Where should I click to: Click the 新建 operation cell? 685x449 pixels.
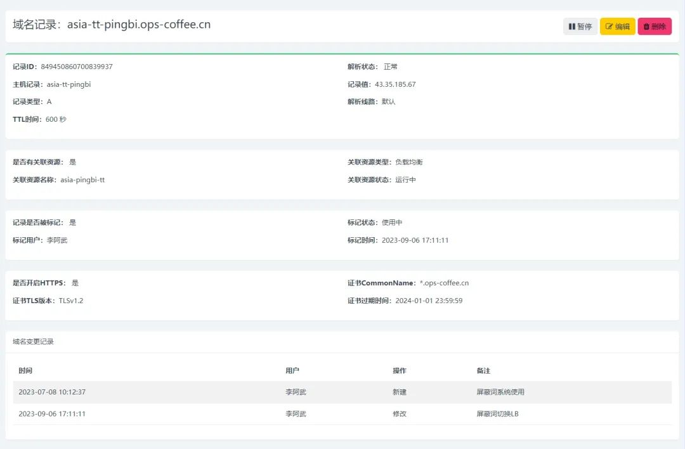pyautogui.click(x=400, y=392)
